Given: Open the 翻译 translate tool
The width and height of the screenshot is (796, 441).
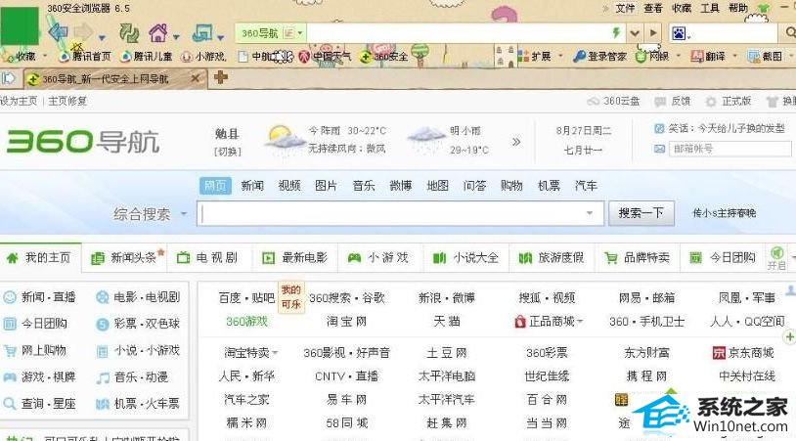Looking at the screenshot, I should click(x=709, y=57).
